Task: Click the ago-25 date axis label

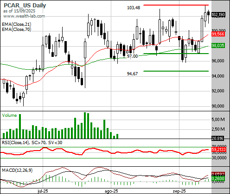Action: [111, 191]
